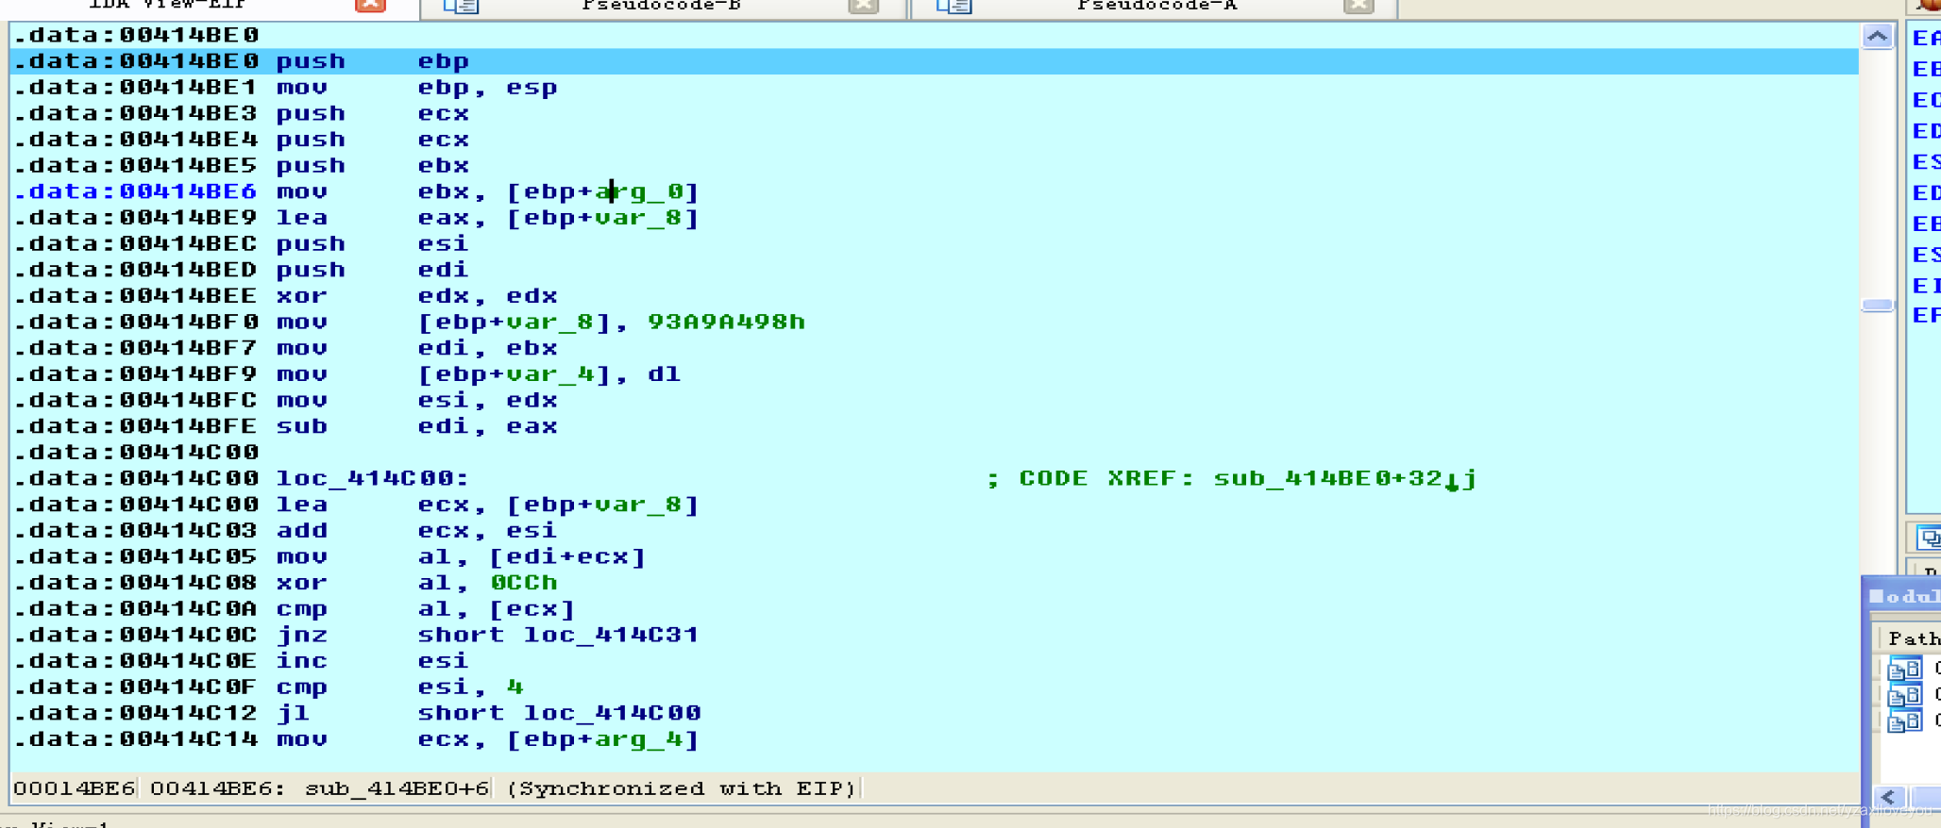Click the value 0CCh on the xor al line

tap(523, 583)
